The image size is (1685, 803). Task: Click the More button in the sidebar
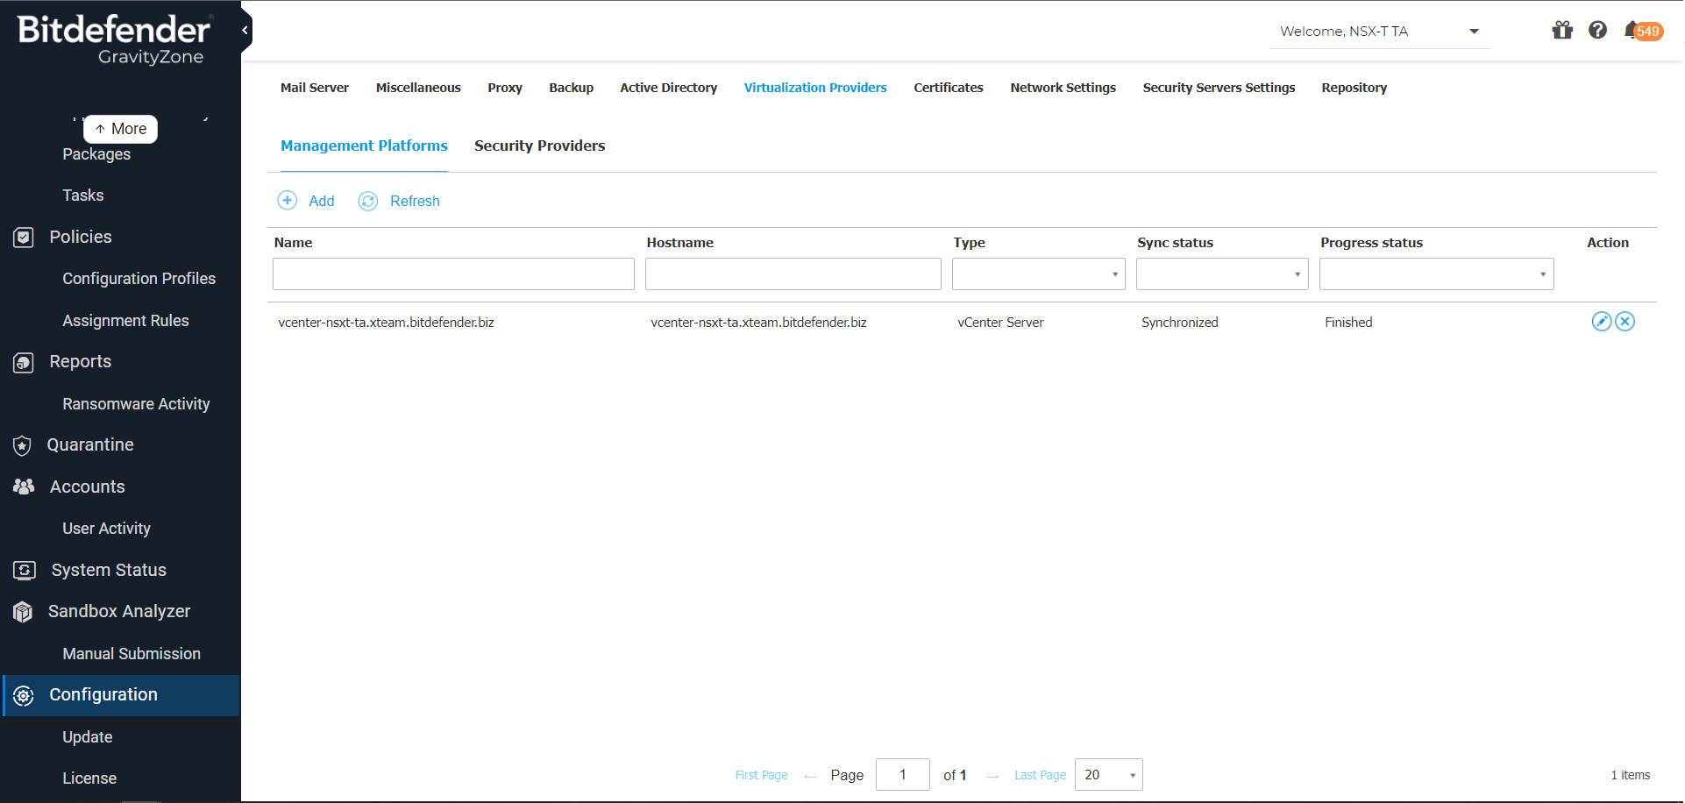pos(121,129)
